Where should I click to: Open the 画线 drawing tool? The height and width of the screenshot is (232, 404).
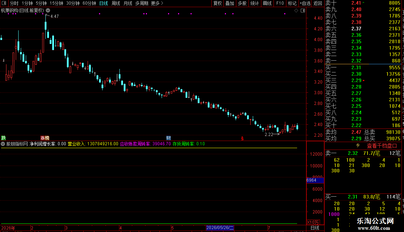(x=267, y=3)
